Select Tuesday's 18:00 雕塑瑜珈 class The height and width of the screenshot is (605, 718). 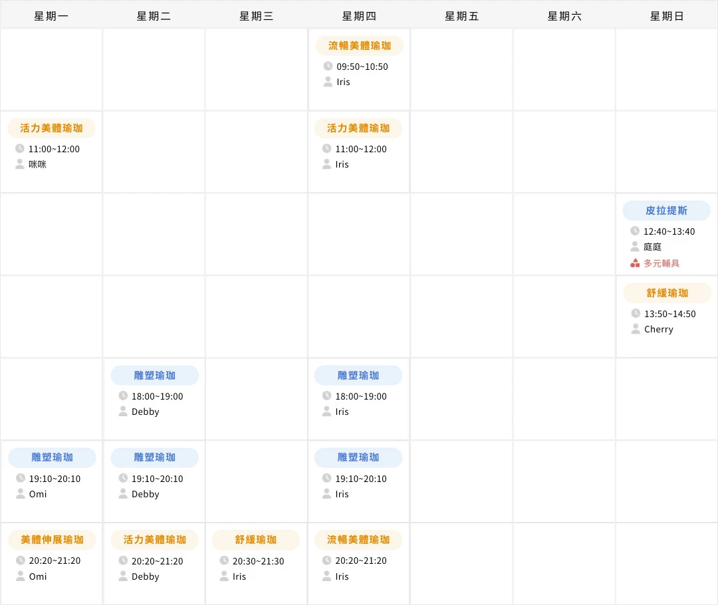coord(154,375)
